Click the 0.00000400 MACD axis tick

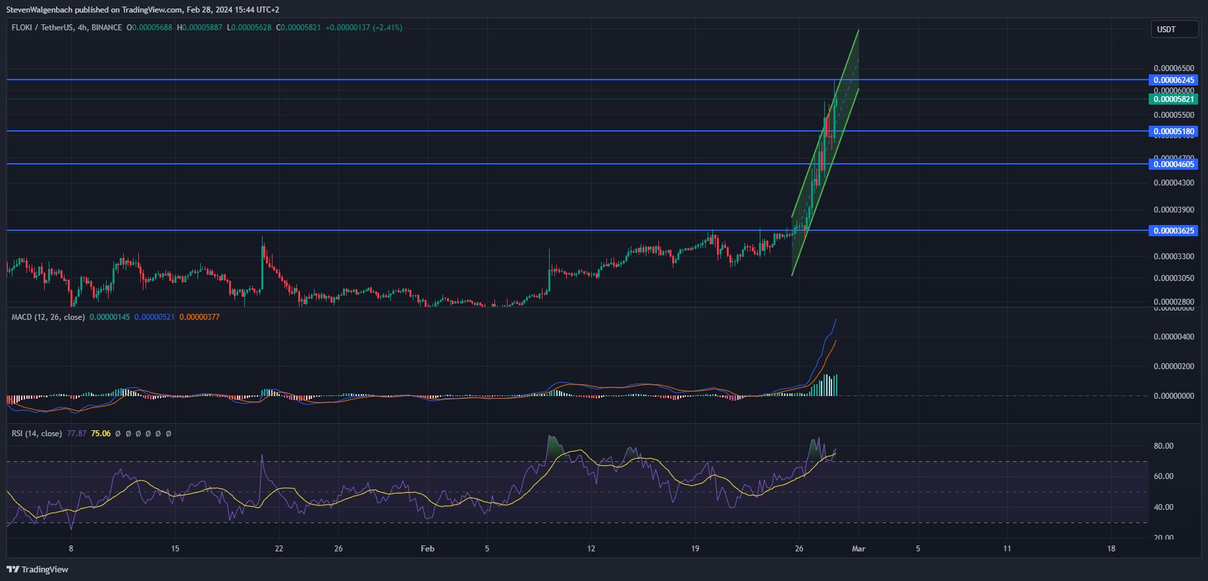[1174, 337]
